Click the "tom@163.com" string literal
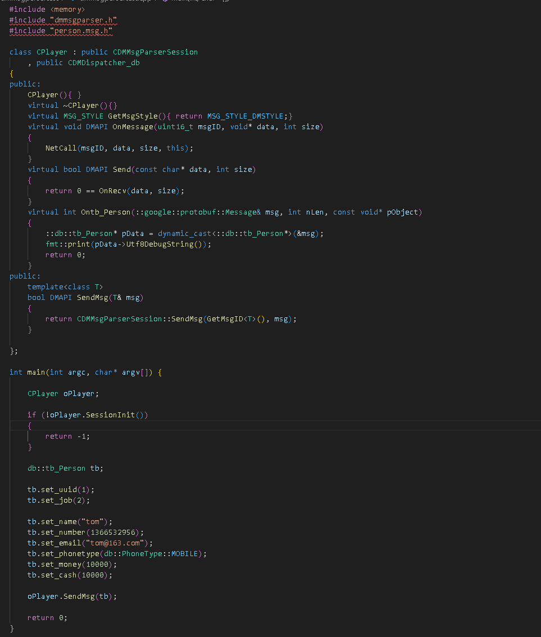541x637 pixels. click(115, 543)
